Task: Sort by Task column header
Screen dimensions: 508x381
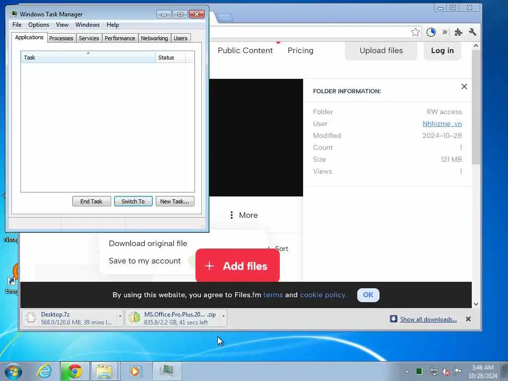Action: (x=88, y=58)
